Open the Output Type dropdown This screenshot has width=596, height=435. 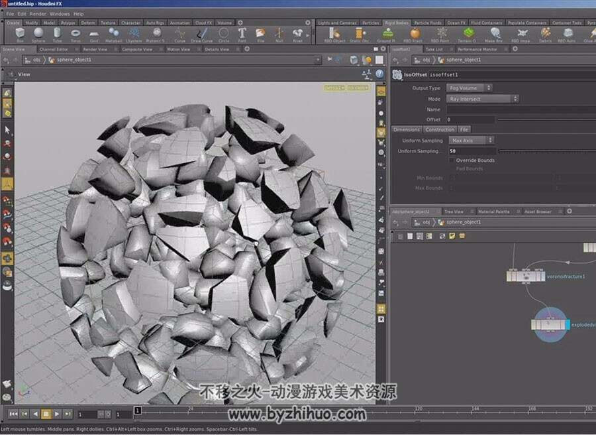[x=469, y=88]
